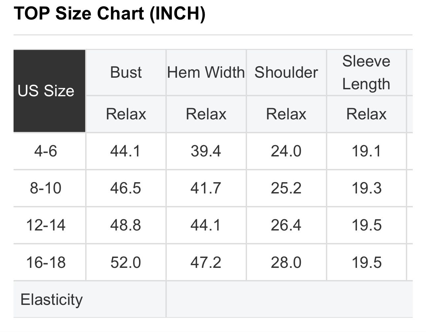Select the 4-6 size row label
This screenshot has height=332, width=426.
46,151
